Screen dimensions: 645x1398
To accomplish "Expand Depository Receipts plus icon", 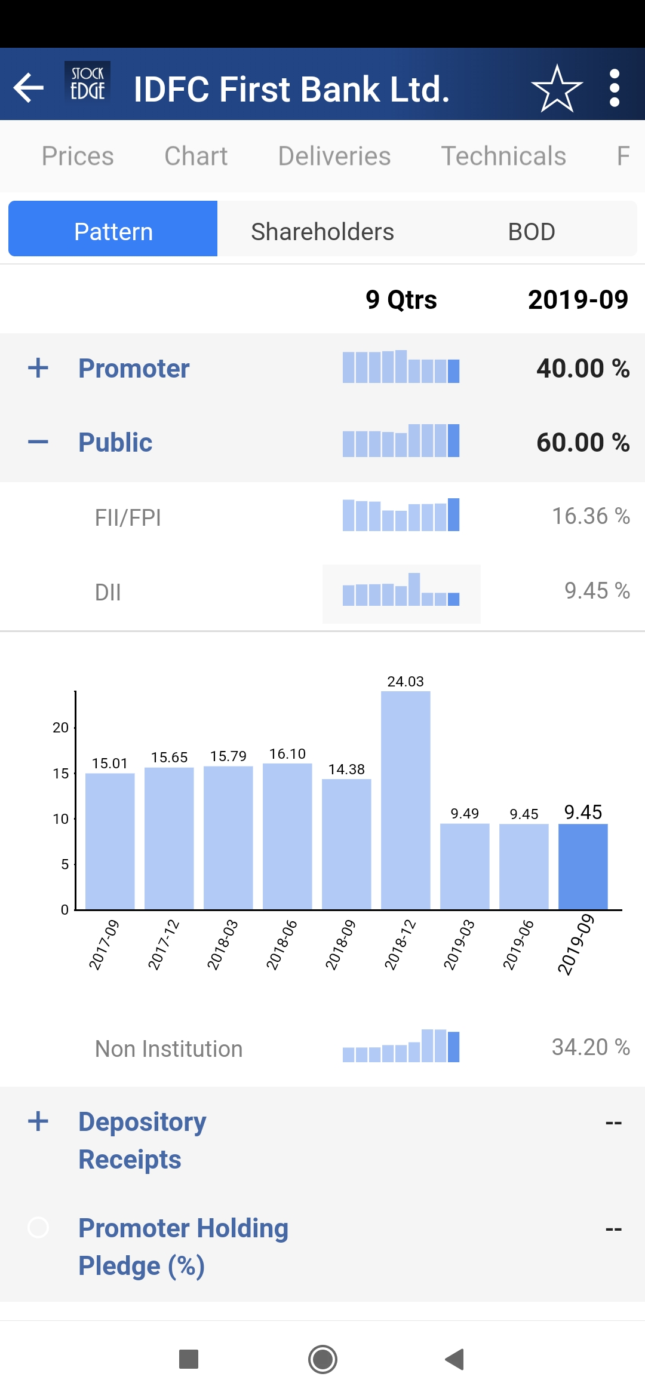I will click(38, 1121).
